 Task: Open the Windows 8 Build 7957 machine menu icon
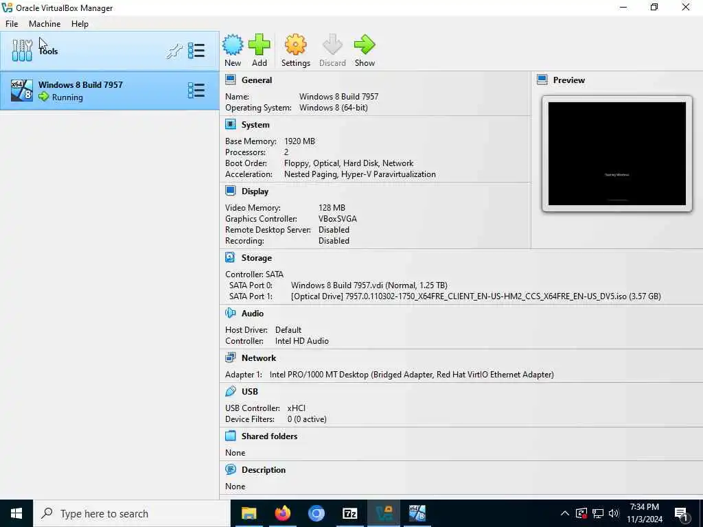coord(196,91)
